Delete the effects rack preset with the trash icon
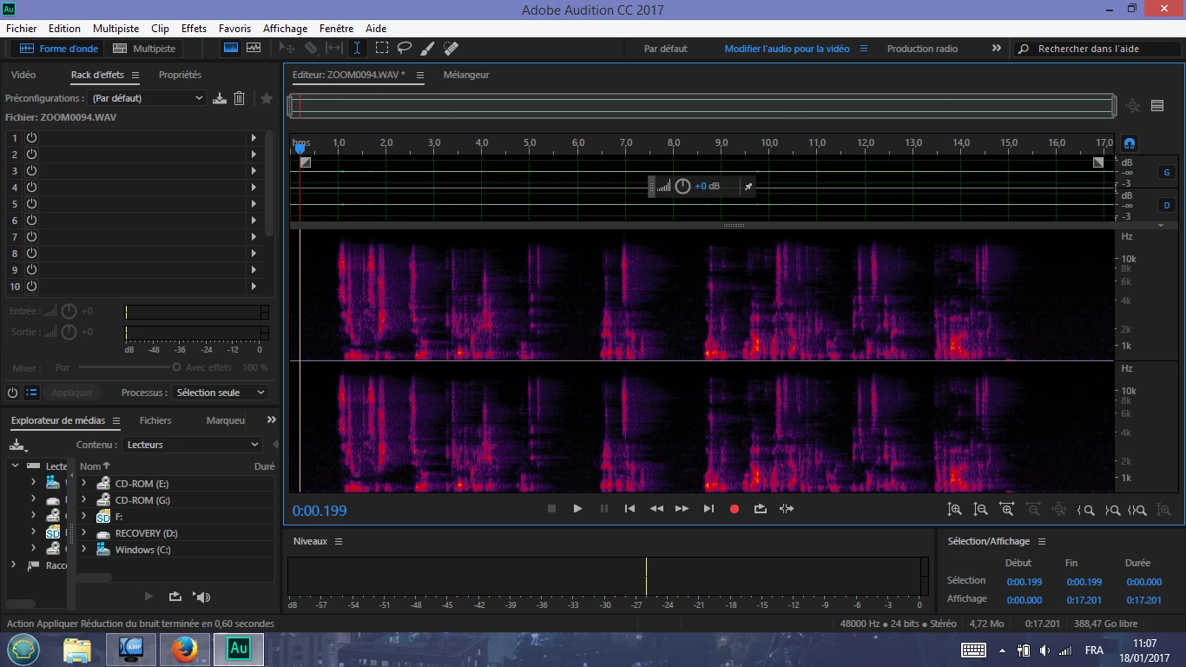Screen dimensions: 1186x667 point(240,98)
